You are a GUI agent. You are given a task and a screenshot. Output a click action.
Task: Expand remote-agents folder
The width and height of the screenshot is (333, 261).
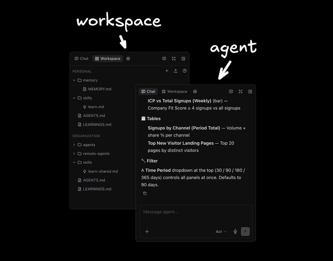[74, 154]
